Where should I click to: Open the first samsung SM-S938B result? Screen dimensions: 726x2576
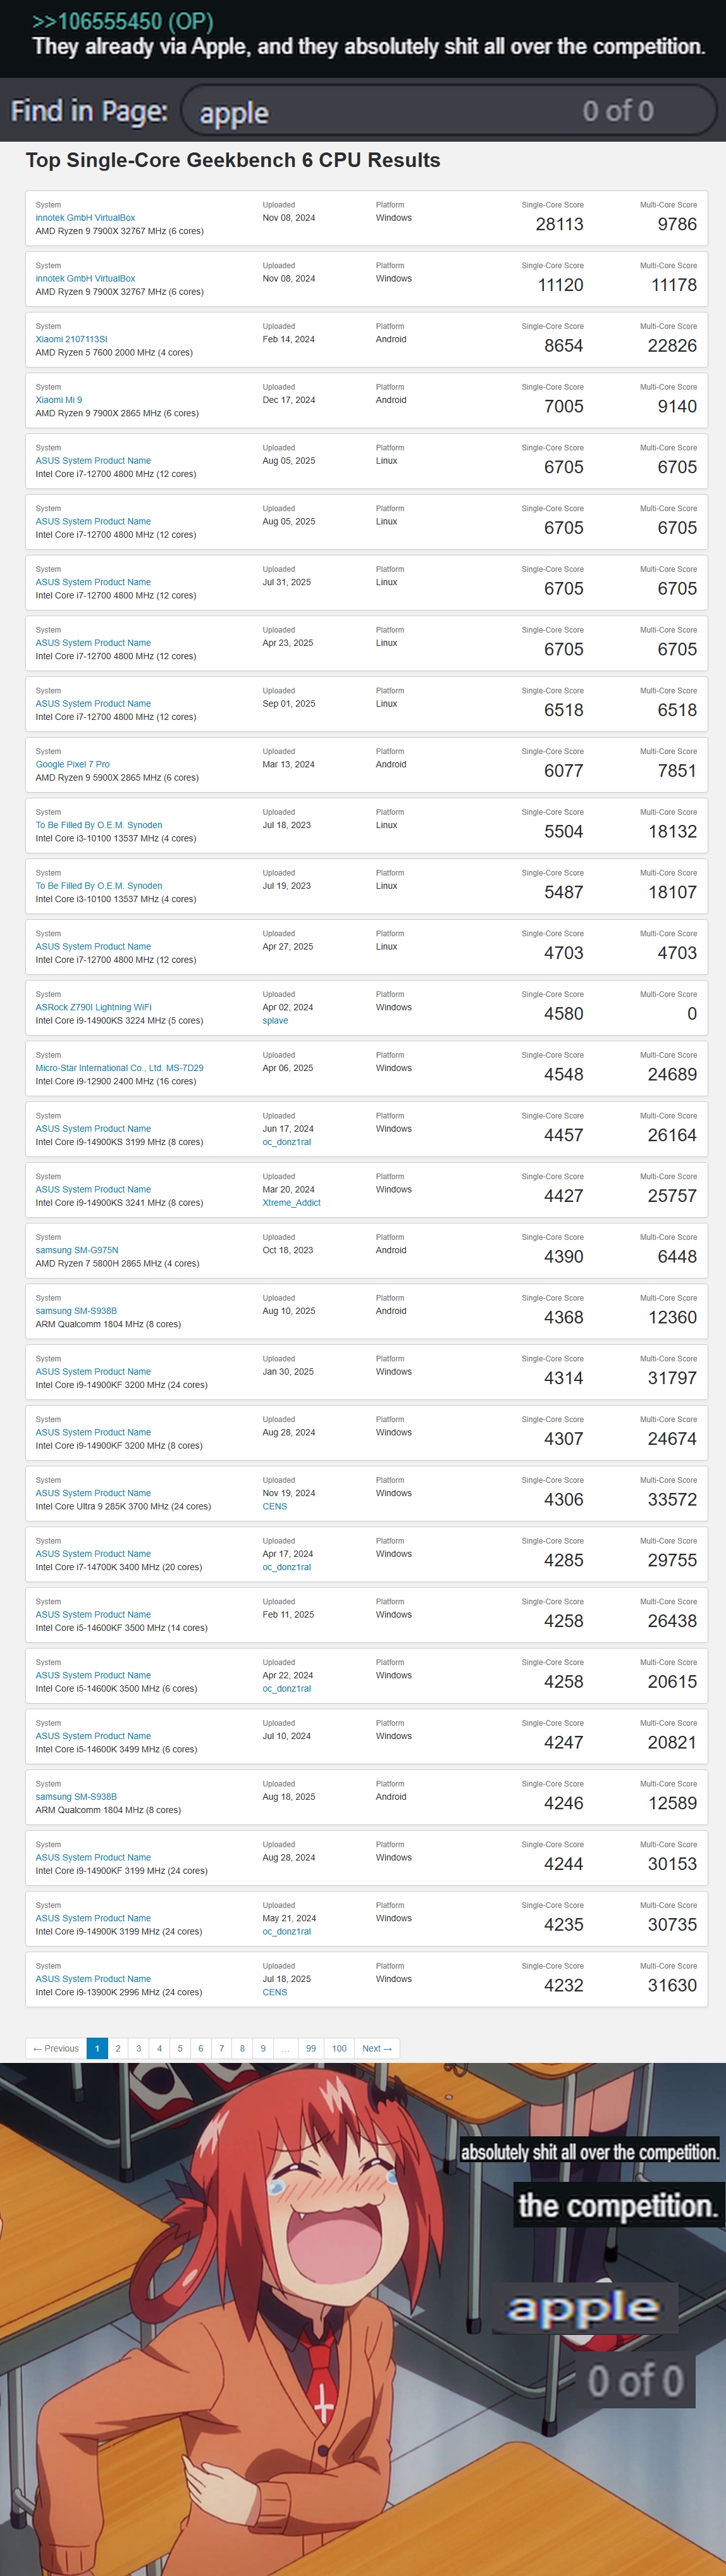click(76, 1311)
